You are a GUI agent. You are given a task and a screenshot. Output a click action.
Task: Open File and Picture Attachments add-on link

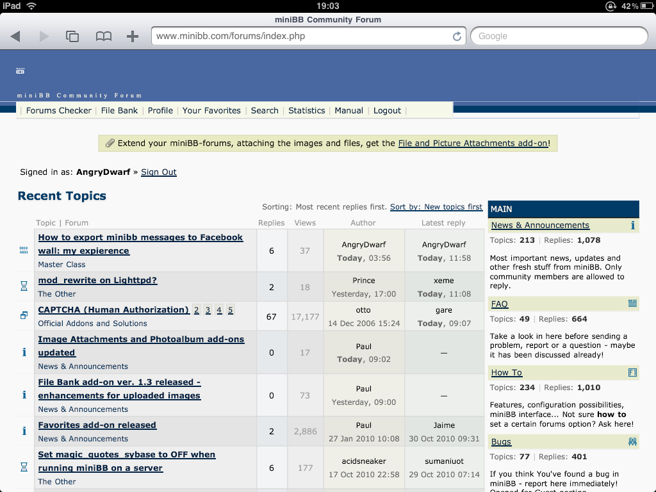(x=473, y=143)
